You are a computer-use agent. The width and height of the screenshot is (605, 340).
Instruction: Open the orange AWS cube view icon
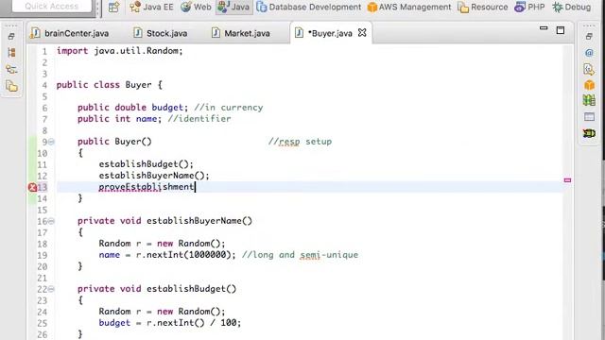(x=589, y=85)
